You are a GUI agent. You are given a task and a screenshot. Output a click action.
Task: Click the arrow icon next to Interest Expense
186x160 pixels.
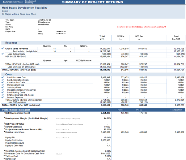click(x=2, y=97)
